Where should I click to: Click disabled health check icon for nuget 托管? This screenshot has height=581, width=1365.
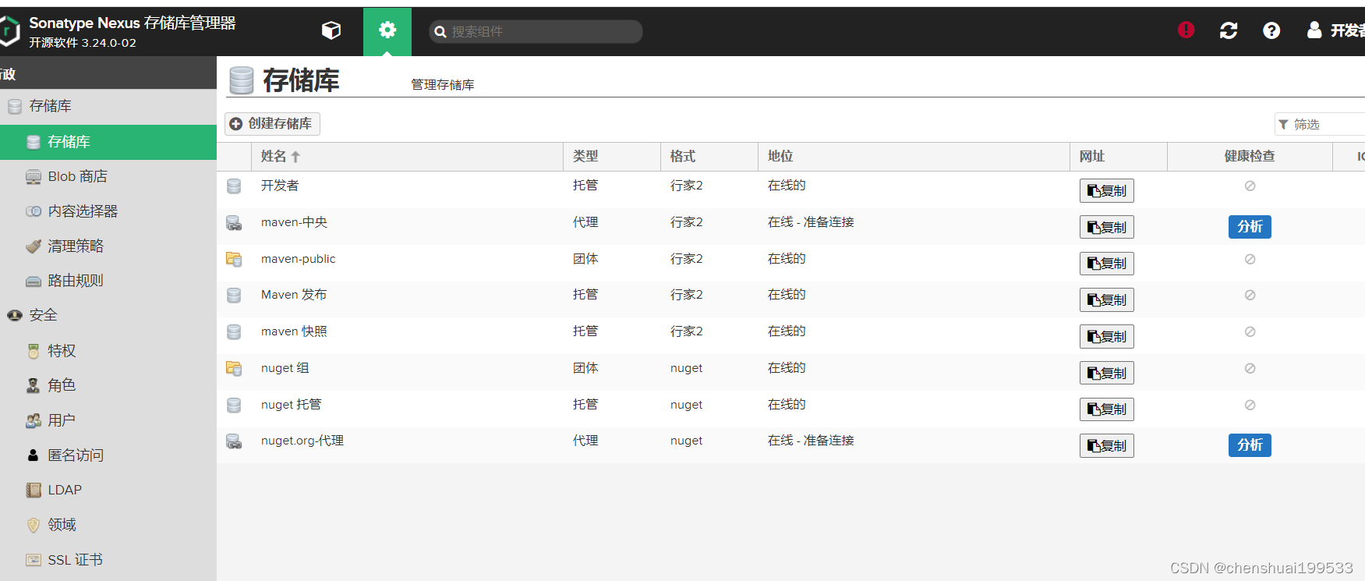(1250, 405)
